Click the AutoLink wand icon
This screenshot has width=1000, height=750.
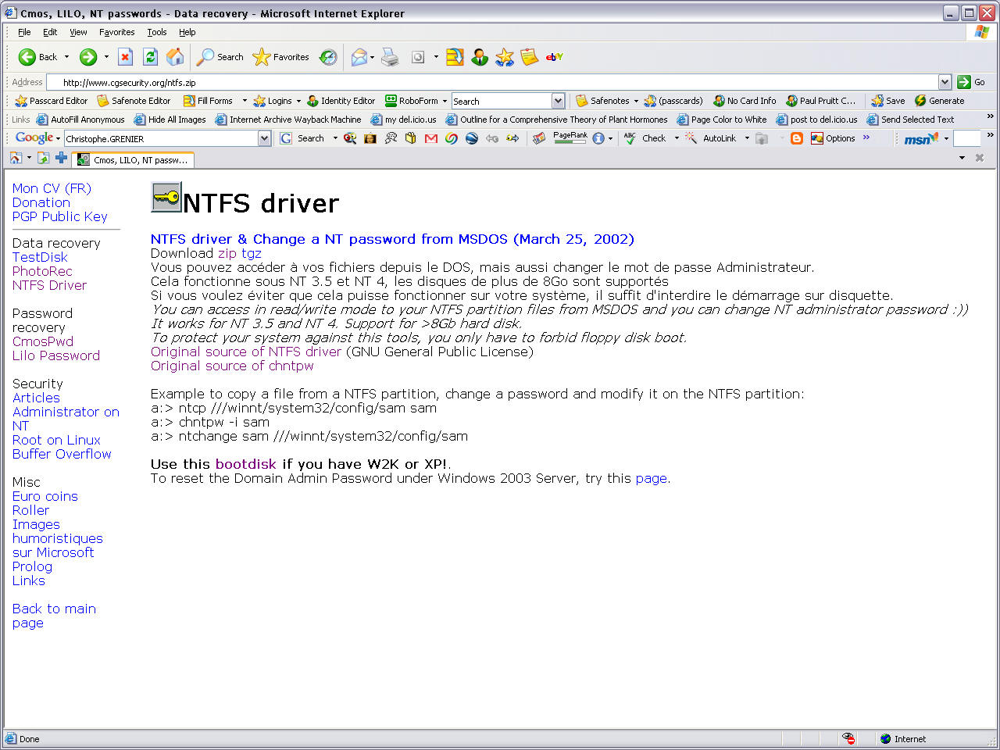691,138
